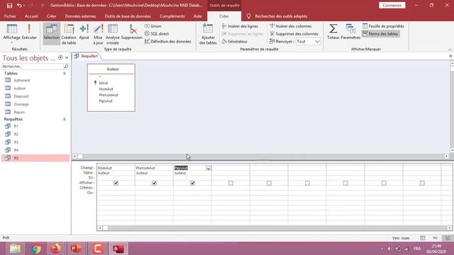Click the Affichage view icon
This screenshot has height=255, width=454.
(x=11, y=29)
